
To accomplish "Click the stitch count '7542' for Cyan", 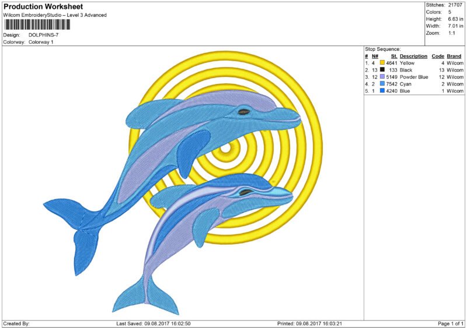I will tap(392, 84).
